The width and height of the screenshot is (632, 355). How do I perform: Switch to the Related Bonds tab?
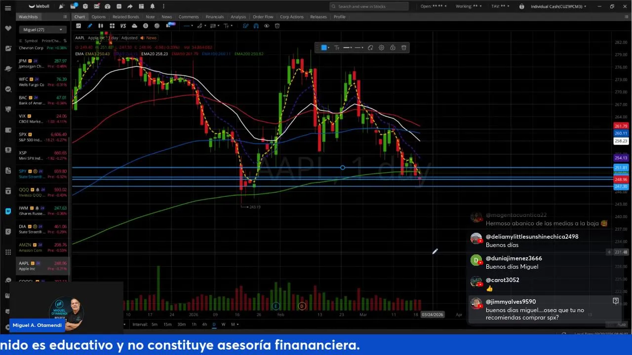tap(126, 17)
